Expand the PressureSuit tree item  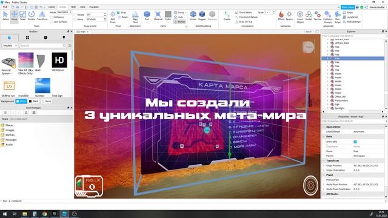[x=327, y=101]
